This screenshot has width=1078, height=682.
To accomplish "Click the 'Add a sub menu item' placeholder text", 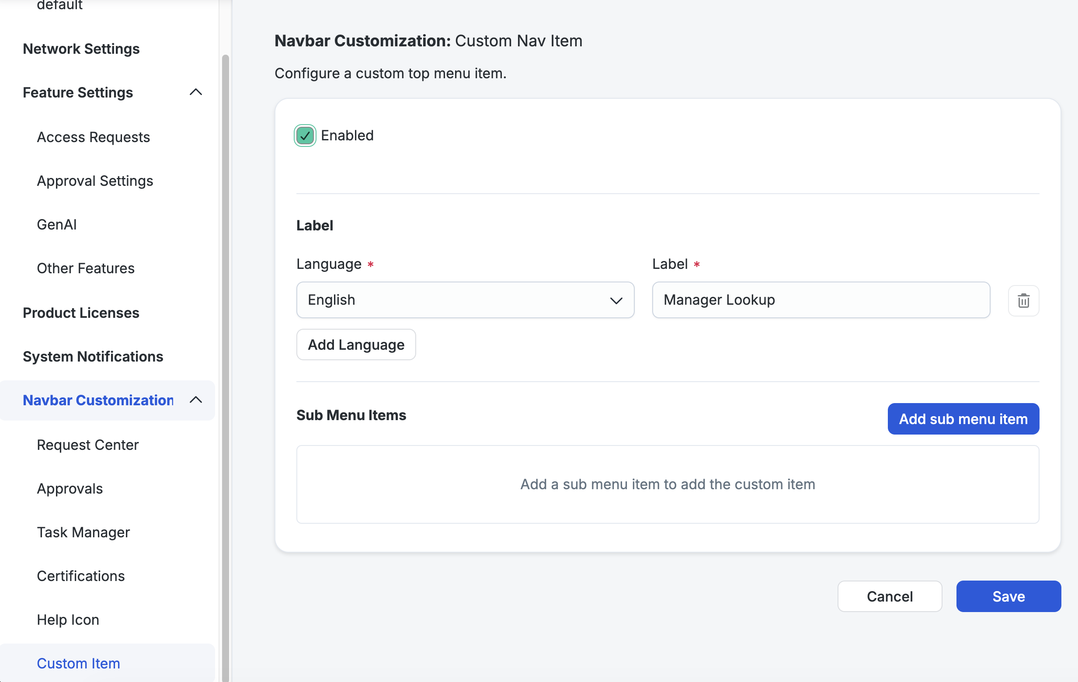I will click(667, 484).
